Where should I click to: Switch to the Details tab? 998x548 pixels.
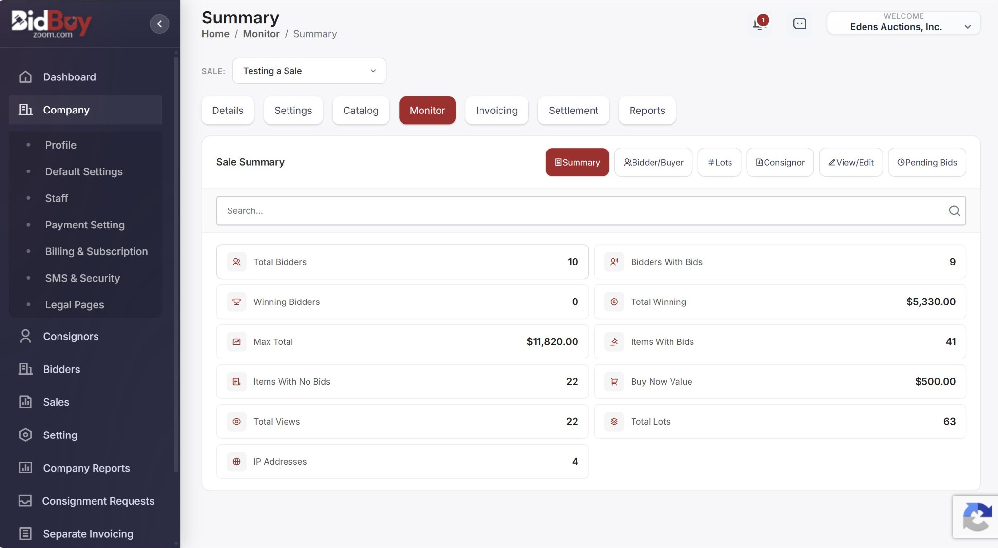coord(228,111)
